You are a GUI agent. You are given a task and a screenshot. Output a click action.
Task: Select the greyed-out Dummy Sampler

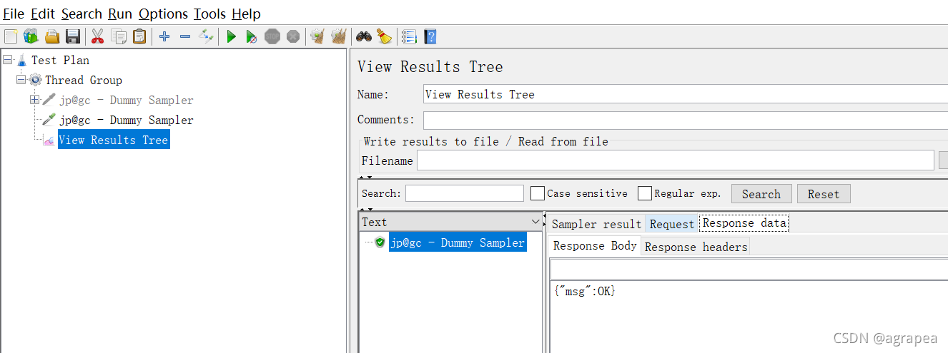pos(126,100)
